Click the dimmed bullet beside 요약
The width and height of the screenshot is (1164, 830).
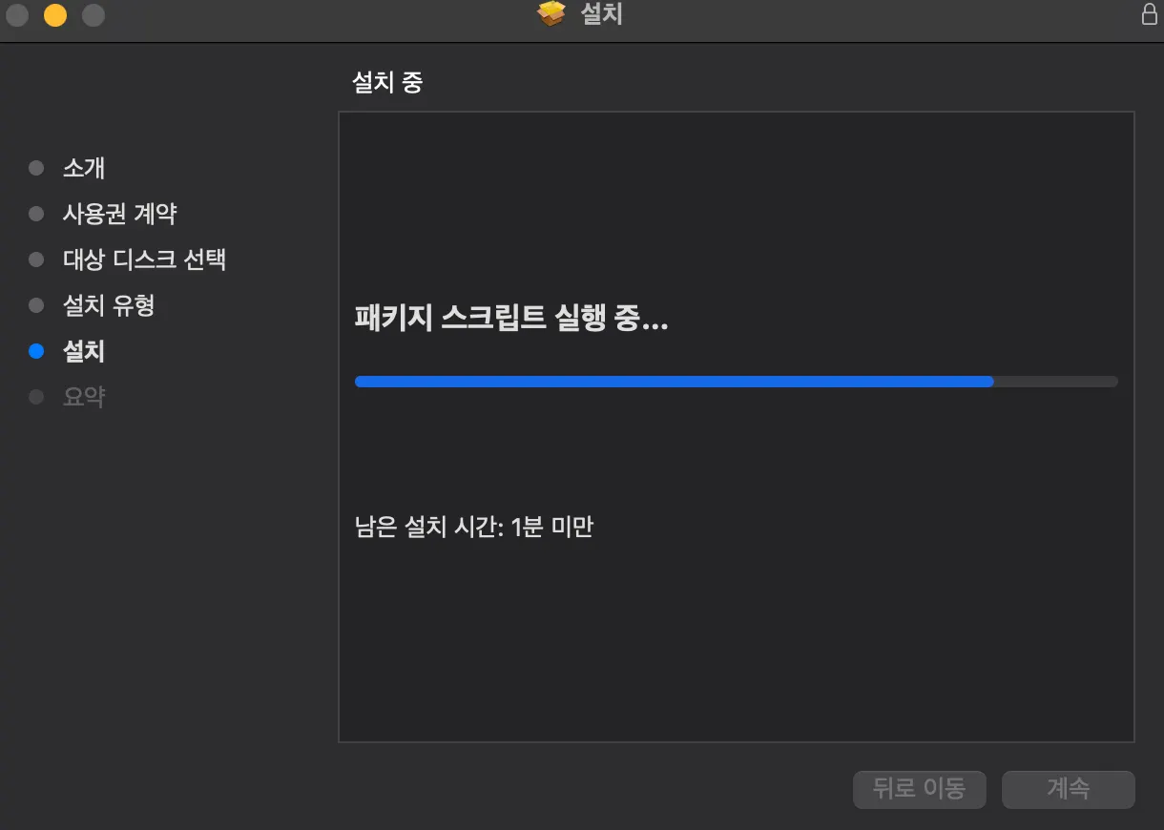[36, 397]
